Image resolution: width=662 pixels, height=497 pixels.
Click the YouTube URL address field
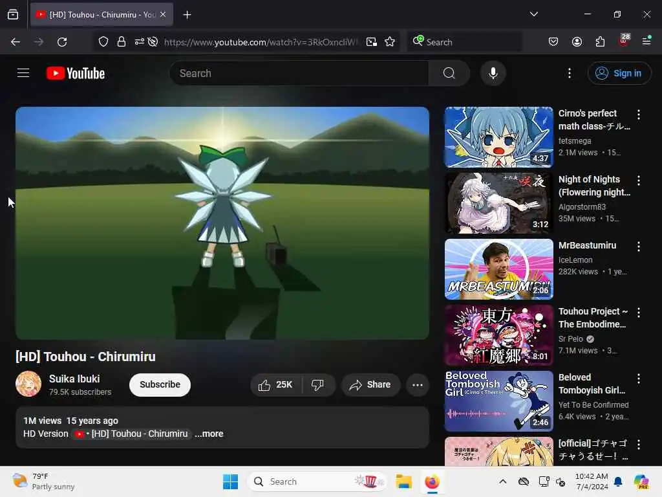point(261,42)
